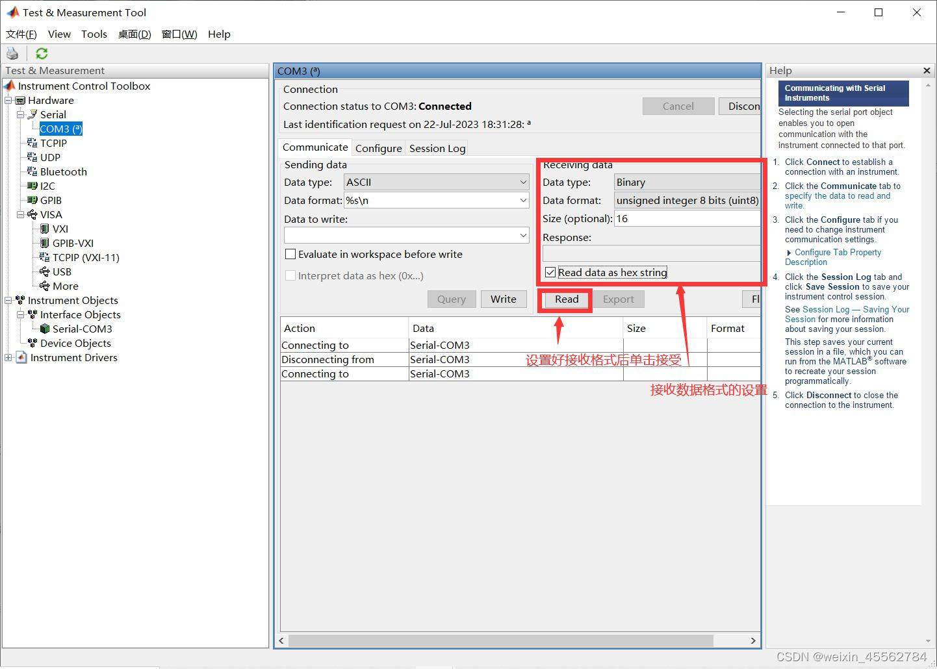Select the I2C hardware node icon

tap(31, 186)
